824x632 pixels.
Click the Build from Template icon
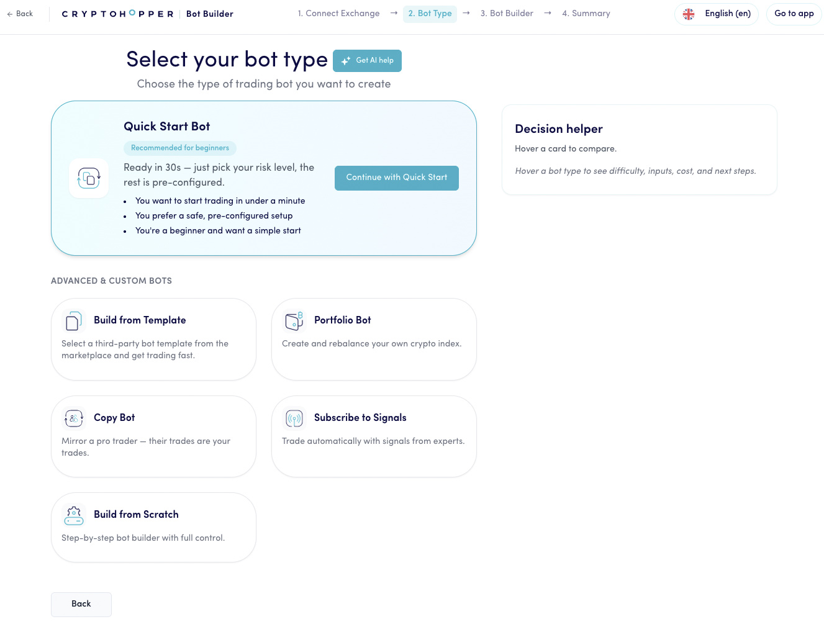point(73,321)
